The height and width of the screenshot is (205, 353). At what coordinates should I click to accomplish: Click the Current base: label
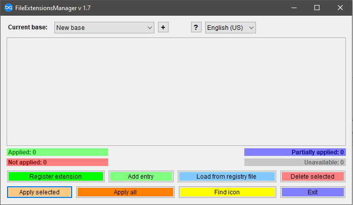tap(28, 27)
